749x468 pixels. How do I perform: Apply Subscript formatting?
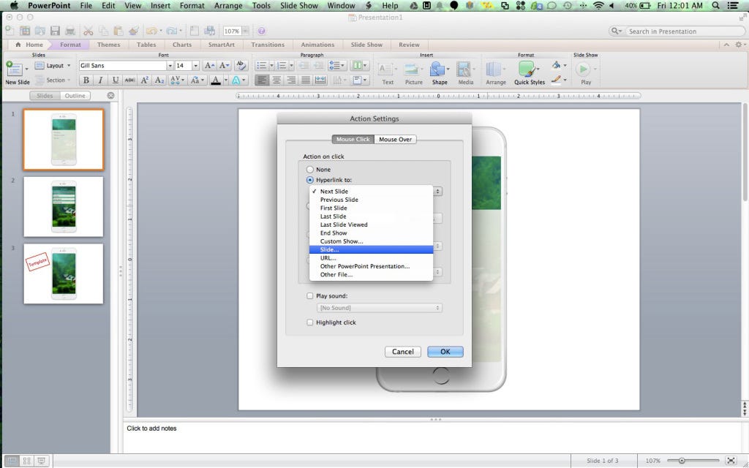tap(159, 80)
